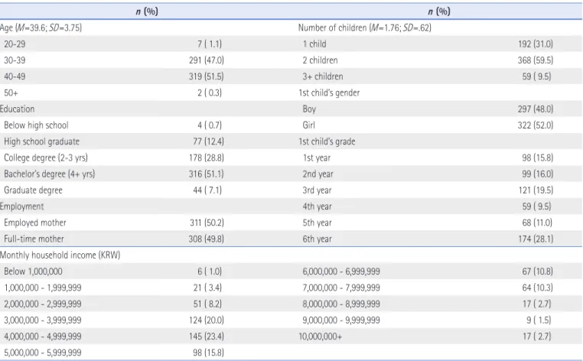
Task: Select the '2,000,000 - 2,999,999' income label
Action: 43,304
